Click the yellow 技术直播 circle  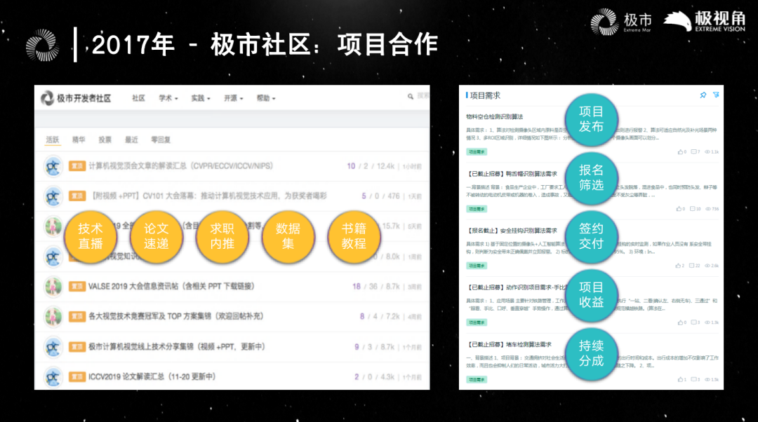point(91,237)
